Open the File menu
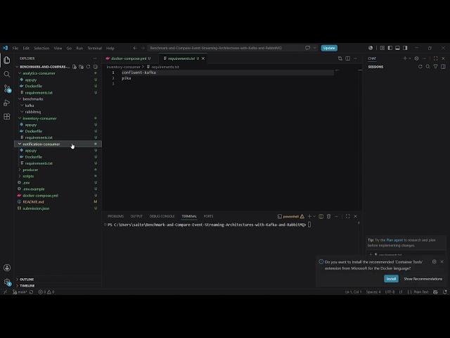 coord(15,48)
